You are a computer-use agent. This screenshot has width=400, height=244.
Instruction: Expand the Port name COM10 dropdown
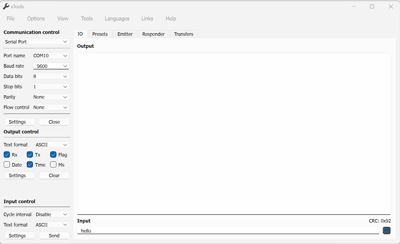tap(51, 56)
